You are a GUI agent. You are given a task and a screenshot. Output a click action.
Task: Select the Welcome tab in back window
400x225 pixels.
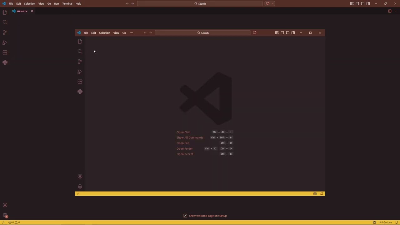(22, 11)
